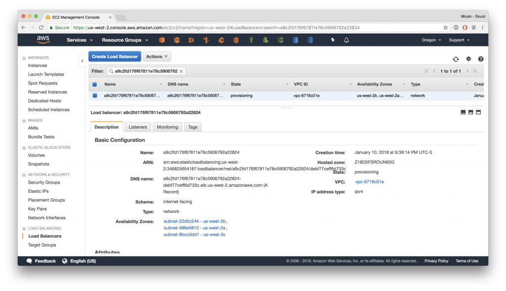Click the filter search input field
The image size is (506, 291).
tap(146, 71)
